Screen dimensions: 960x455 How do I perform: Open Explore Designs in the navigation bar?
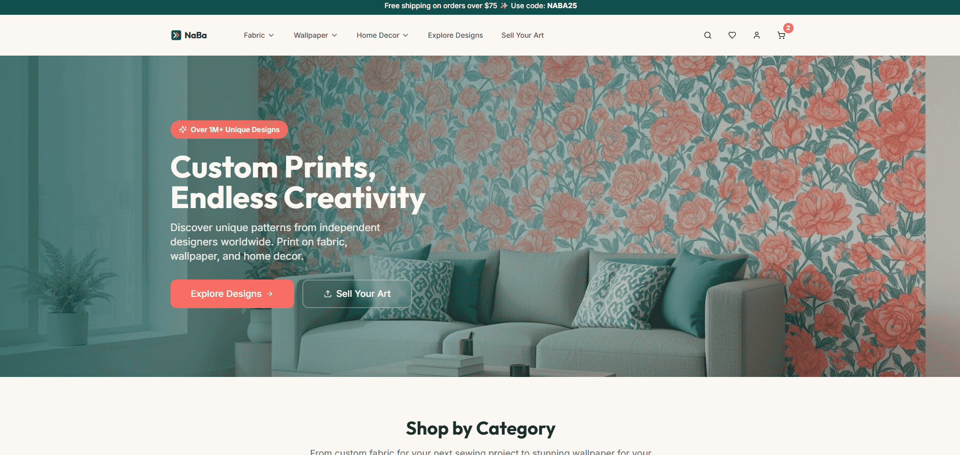point(455,35)
